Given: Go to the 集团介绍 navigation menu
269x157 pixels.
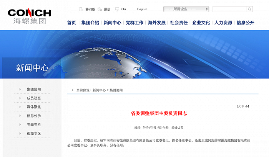Looking at the screenshot, I should (x=90, y=23).
